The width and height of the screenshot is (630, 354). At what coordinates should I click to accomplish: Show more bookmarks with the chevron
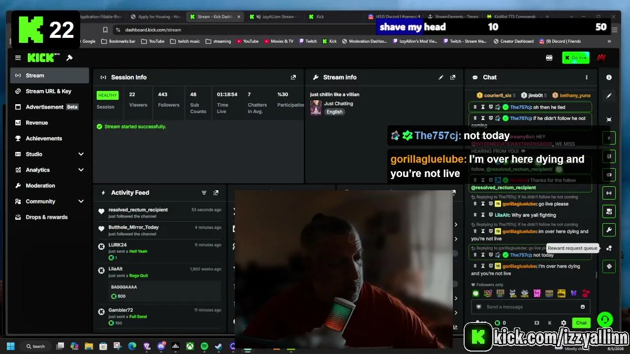(x=609, y=41)
